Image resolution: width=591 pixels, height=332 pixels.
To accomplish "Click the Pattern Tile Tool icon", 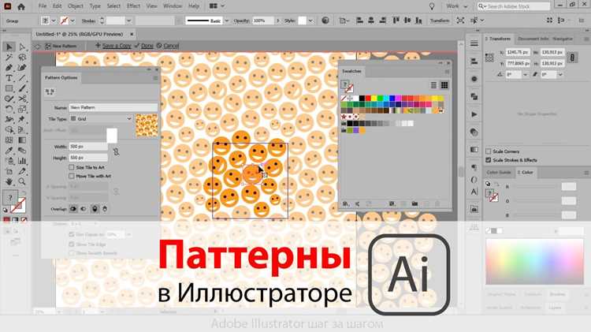I will coord(50,91).
